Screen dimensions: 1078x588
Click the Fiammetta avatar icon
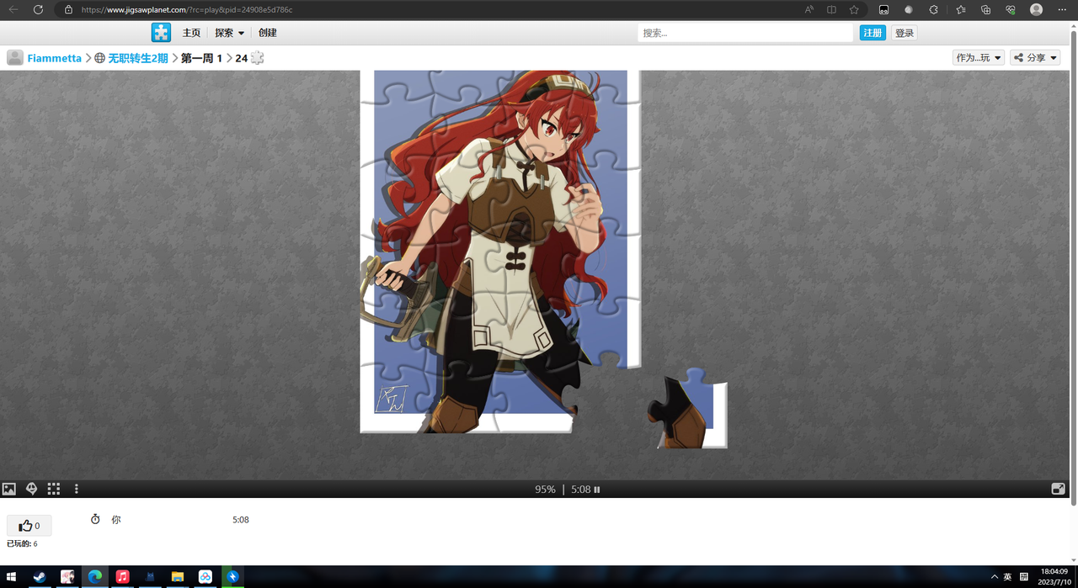15,57
